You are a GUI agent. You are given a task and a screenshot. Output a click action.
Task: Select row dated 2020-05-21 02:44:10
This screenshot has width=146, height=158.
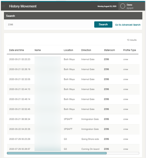[73, 89]
